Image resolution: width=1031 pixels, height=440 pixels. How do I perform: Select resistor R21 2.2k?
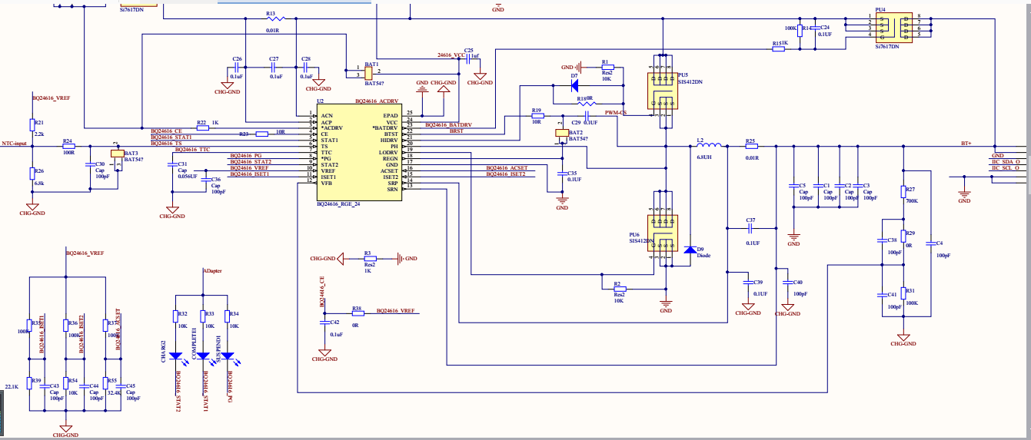32,125
